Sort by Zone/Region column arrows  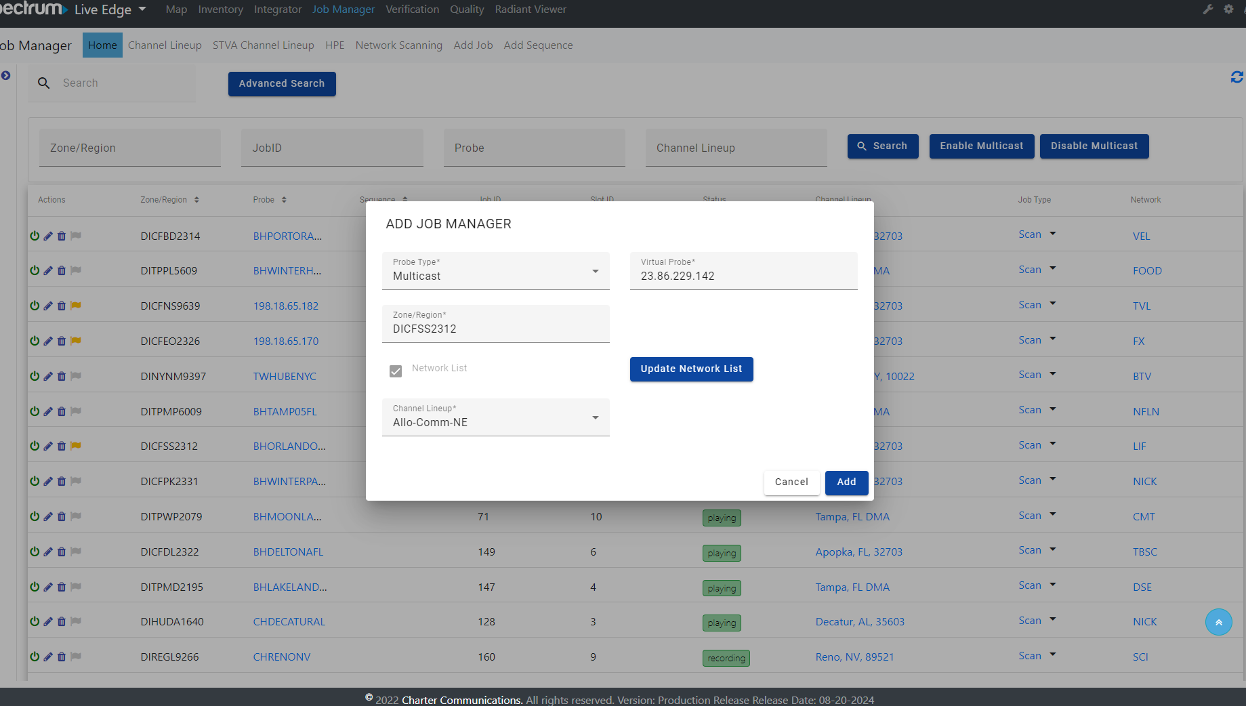(196, 200)
